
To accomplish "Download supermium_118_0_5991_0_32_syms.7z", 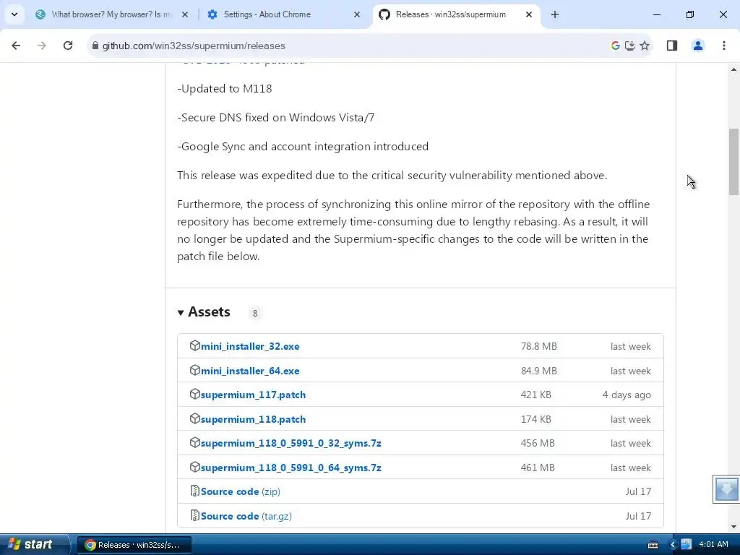I will (x=291, y=443).
